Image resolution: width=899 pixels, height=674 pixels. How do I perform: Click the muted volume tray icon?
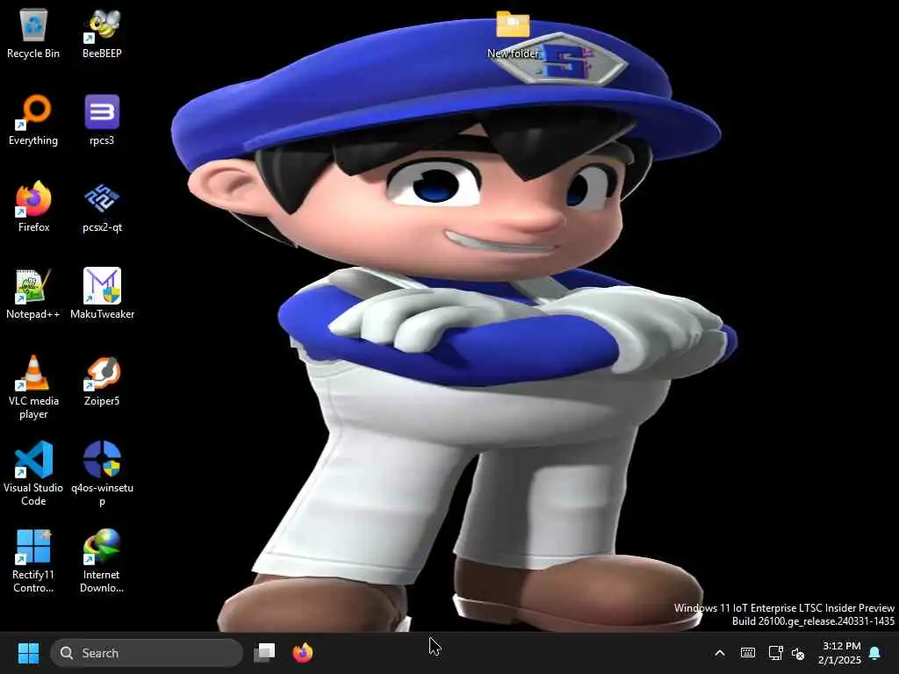798,653
